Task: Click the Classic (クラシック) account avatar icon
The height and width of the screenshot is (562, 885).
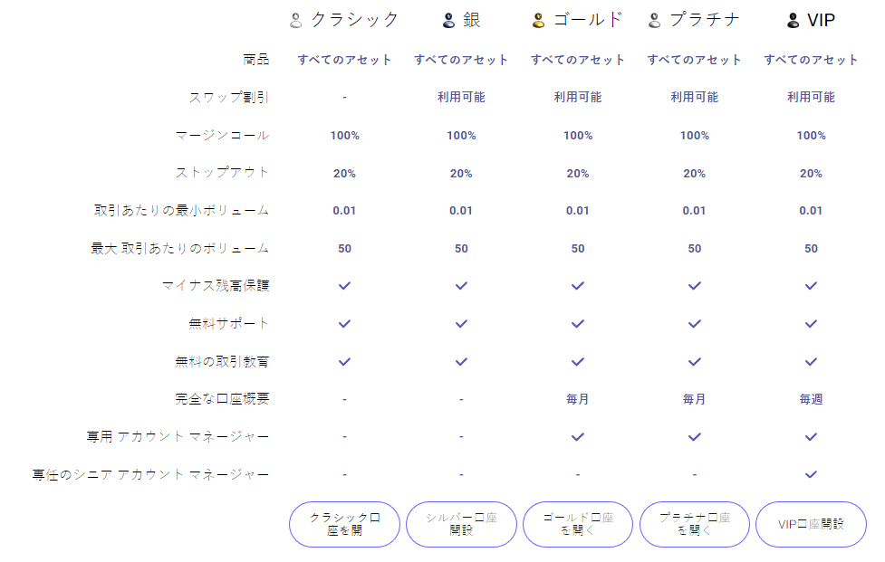Action: 295,20
